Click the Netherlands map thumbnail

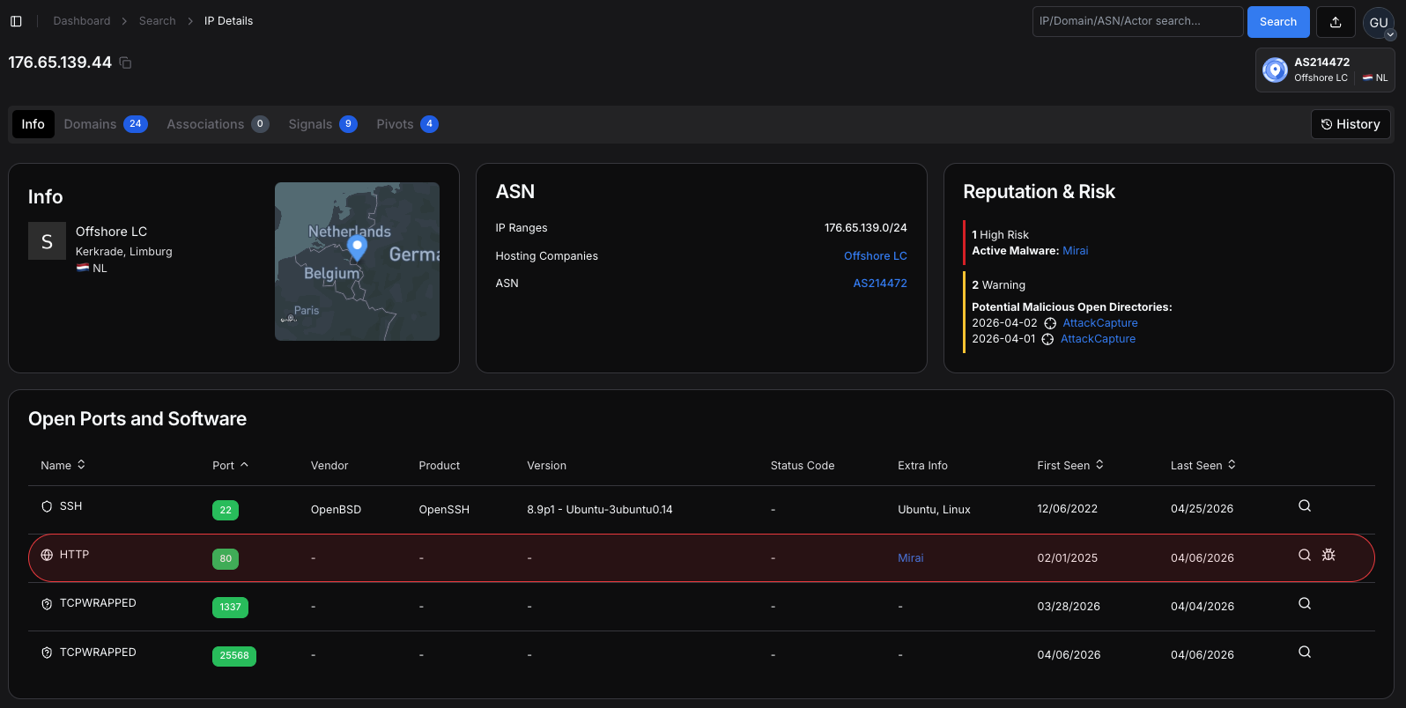pos(357,262)
